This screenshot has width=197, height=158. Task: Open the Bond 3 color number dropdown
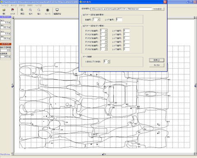(x=106, y=38)
